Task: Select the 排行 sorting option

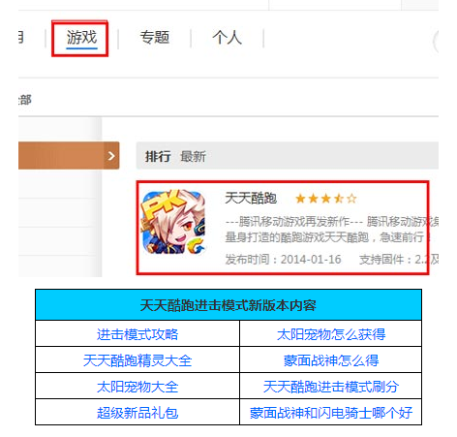Action: click(x=158, y=157)
